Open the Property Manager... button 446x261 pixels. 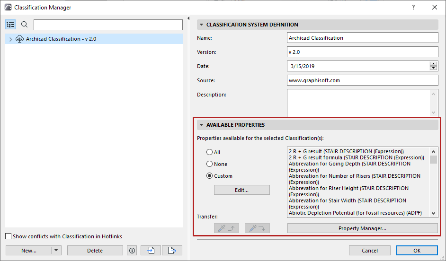click(362, 228)
